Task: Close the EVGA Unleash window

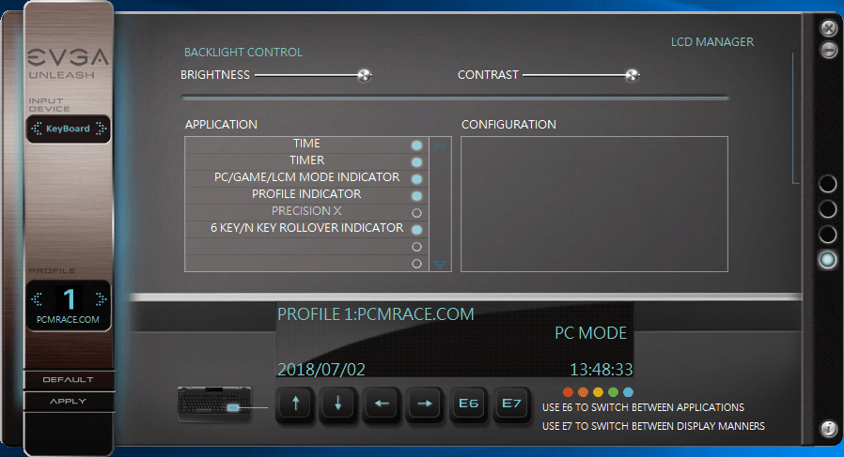Action: [828, 28]
